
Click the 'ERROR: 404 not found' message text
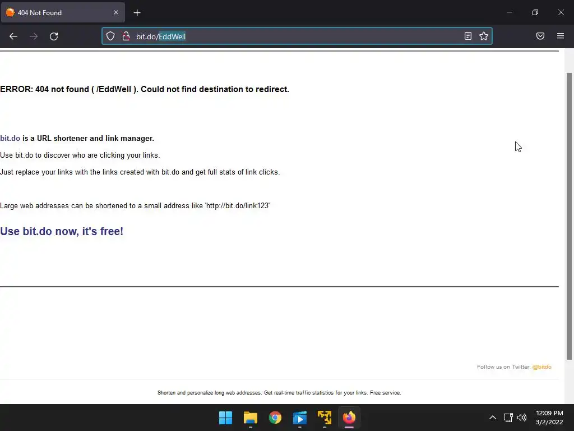[145, 89]
